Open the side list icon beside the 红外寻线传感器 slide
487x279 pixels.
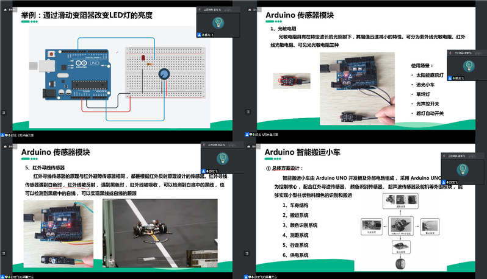[4, 253]
